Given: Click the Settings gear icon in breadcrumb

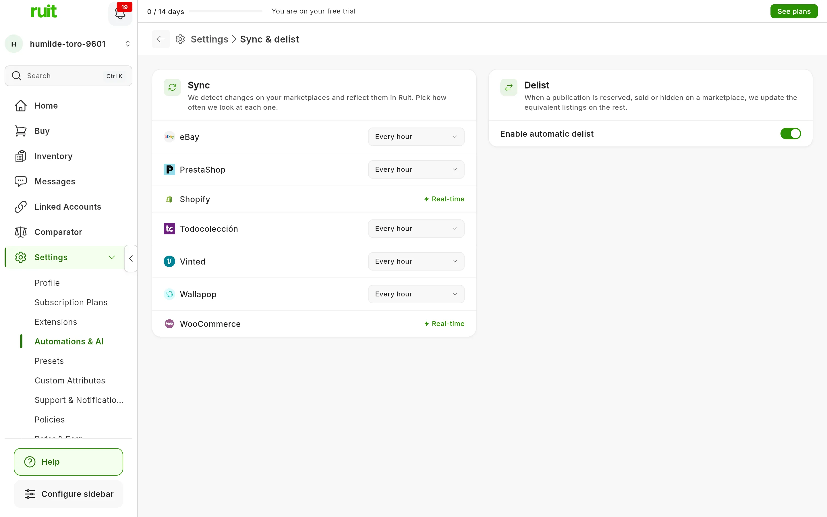Looking at the screenshot, I should (180, 39).
